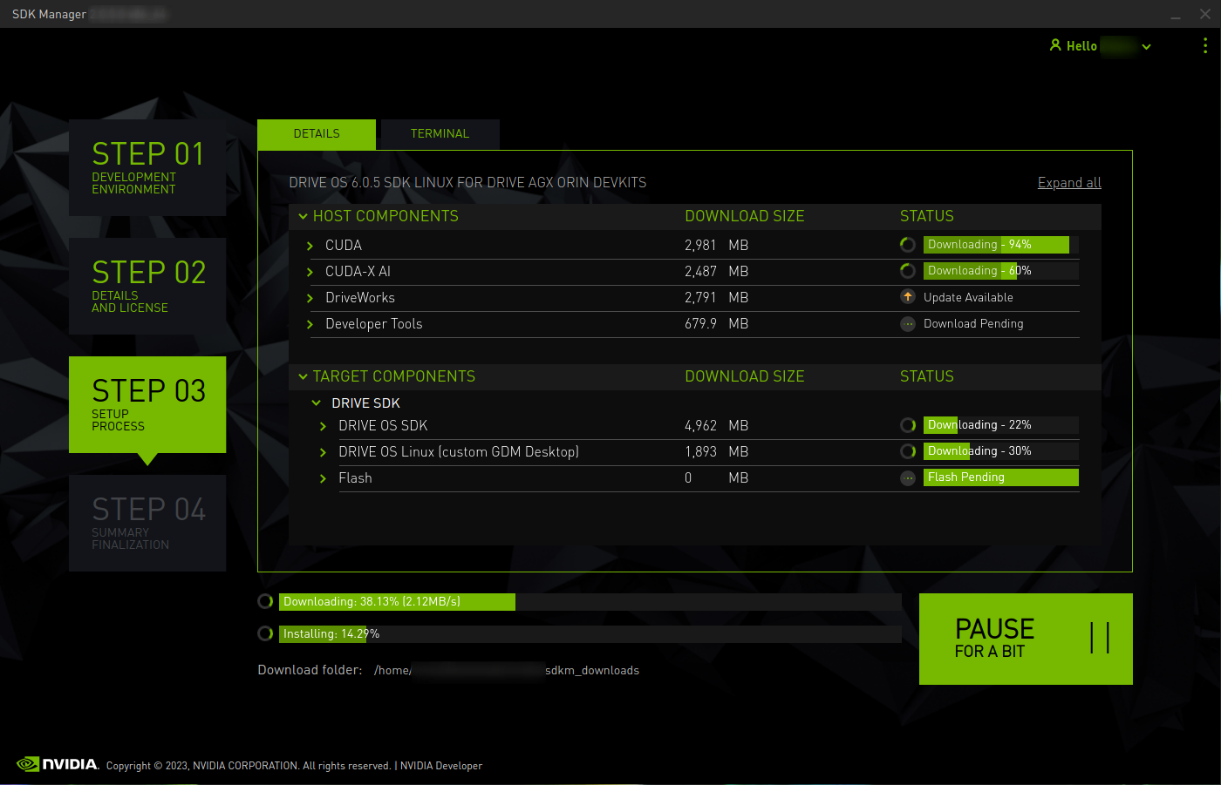
Task: Click the 2,981 MB CUDA download size
Action: click(x=717, y=246)
